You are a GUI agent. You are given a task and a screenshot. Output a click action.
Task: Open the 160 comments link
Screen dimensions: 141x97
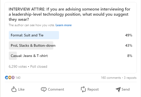pyautogui.click(x=111, y=78)
